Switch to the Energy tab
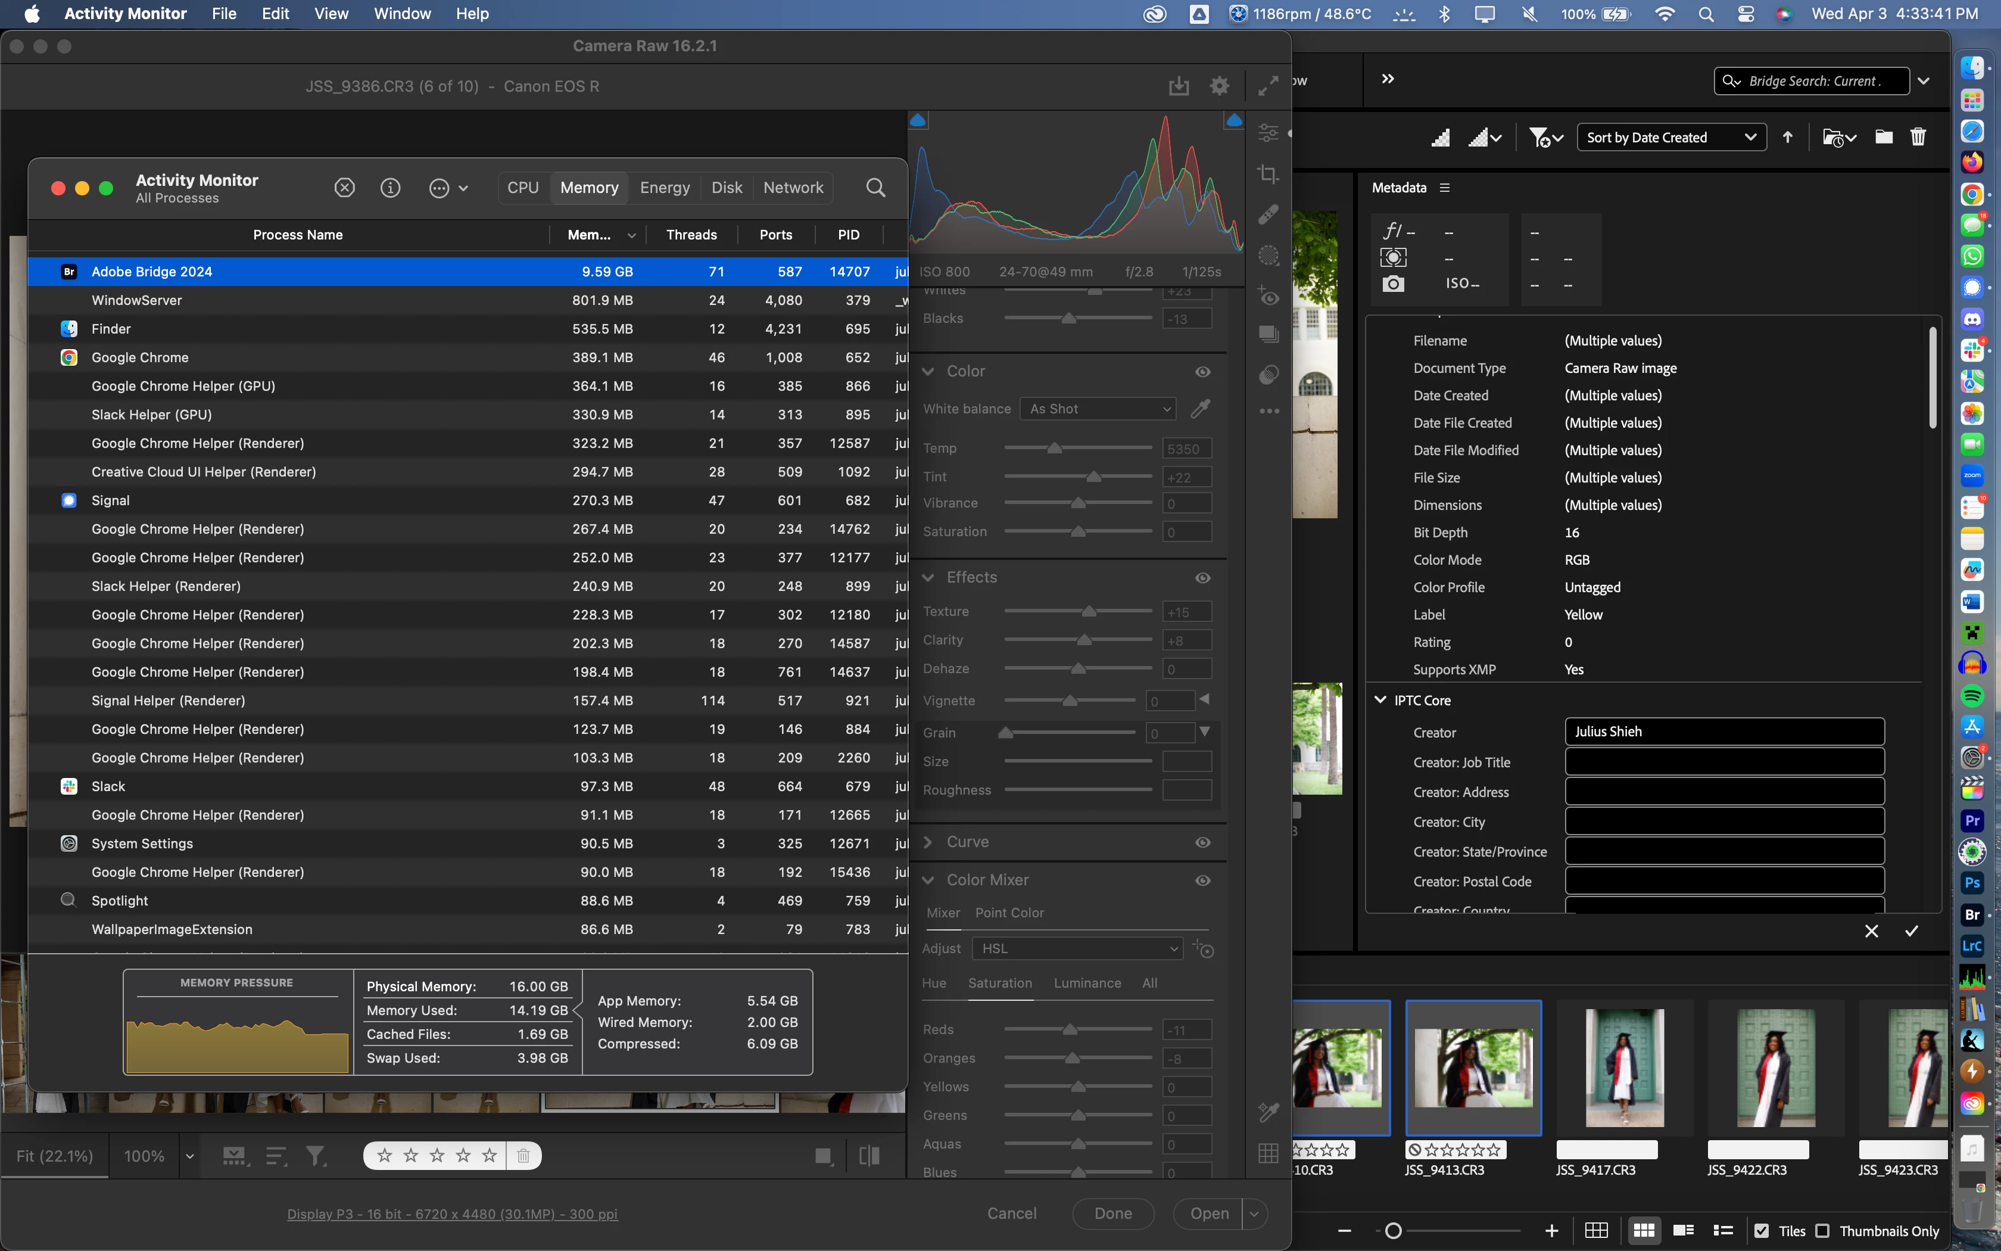The image size is (2001, 1251). click(664, 188)
